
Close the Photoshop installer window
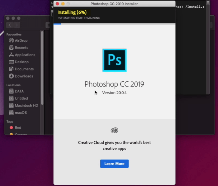coord(57,4)
